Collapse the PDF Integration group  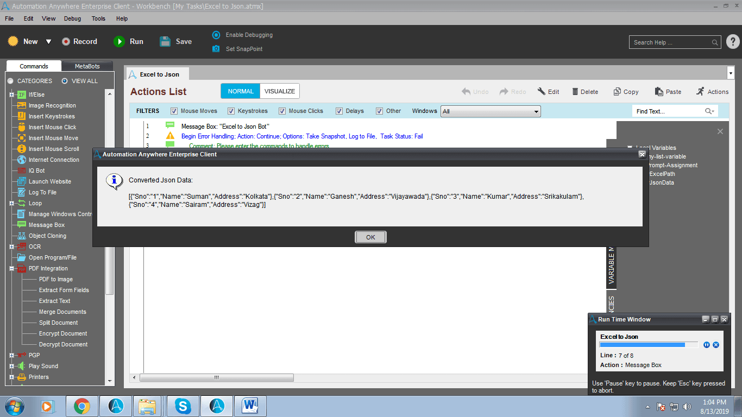click(11, 268)
